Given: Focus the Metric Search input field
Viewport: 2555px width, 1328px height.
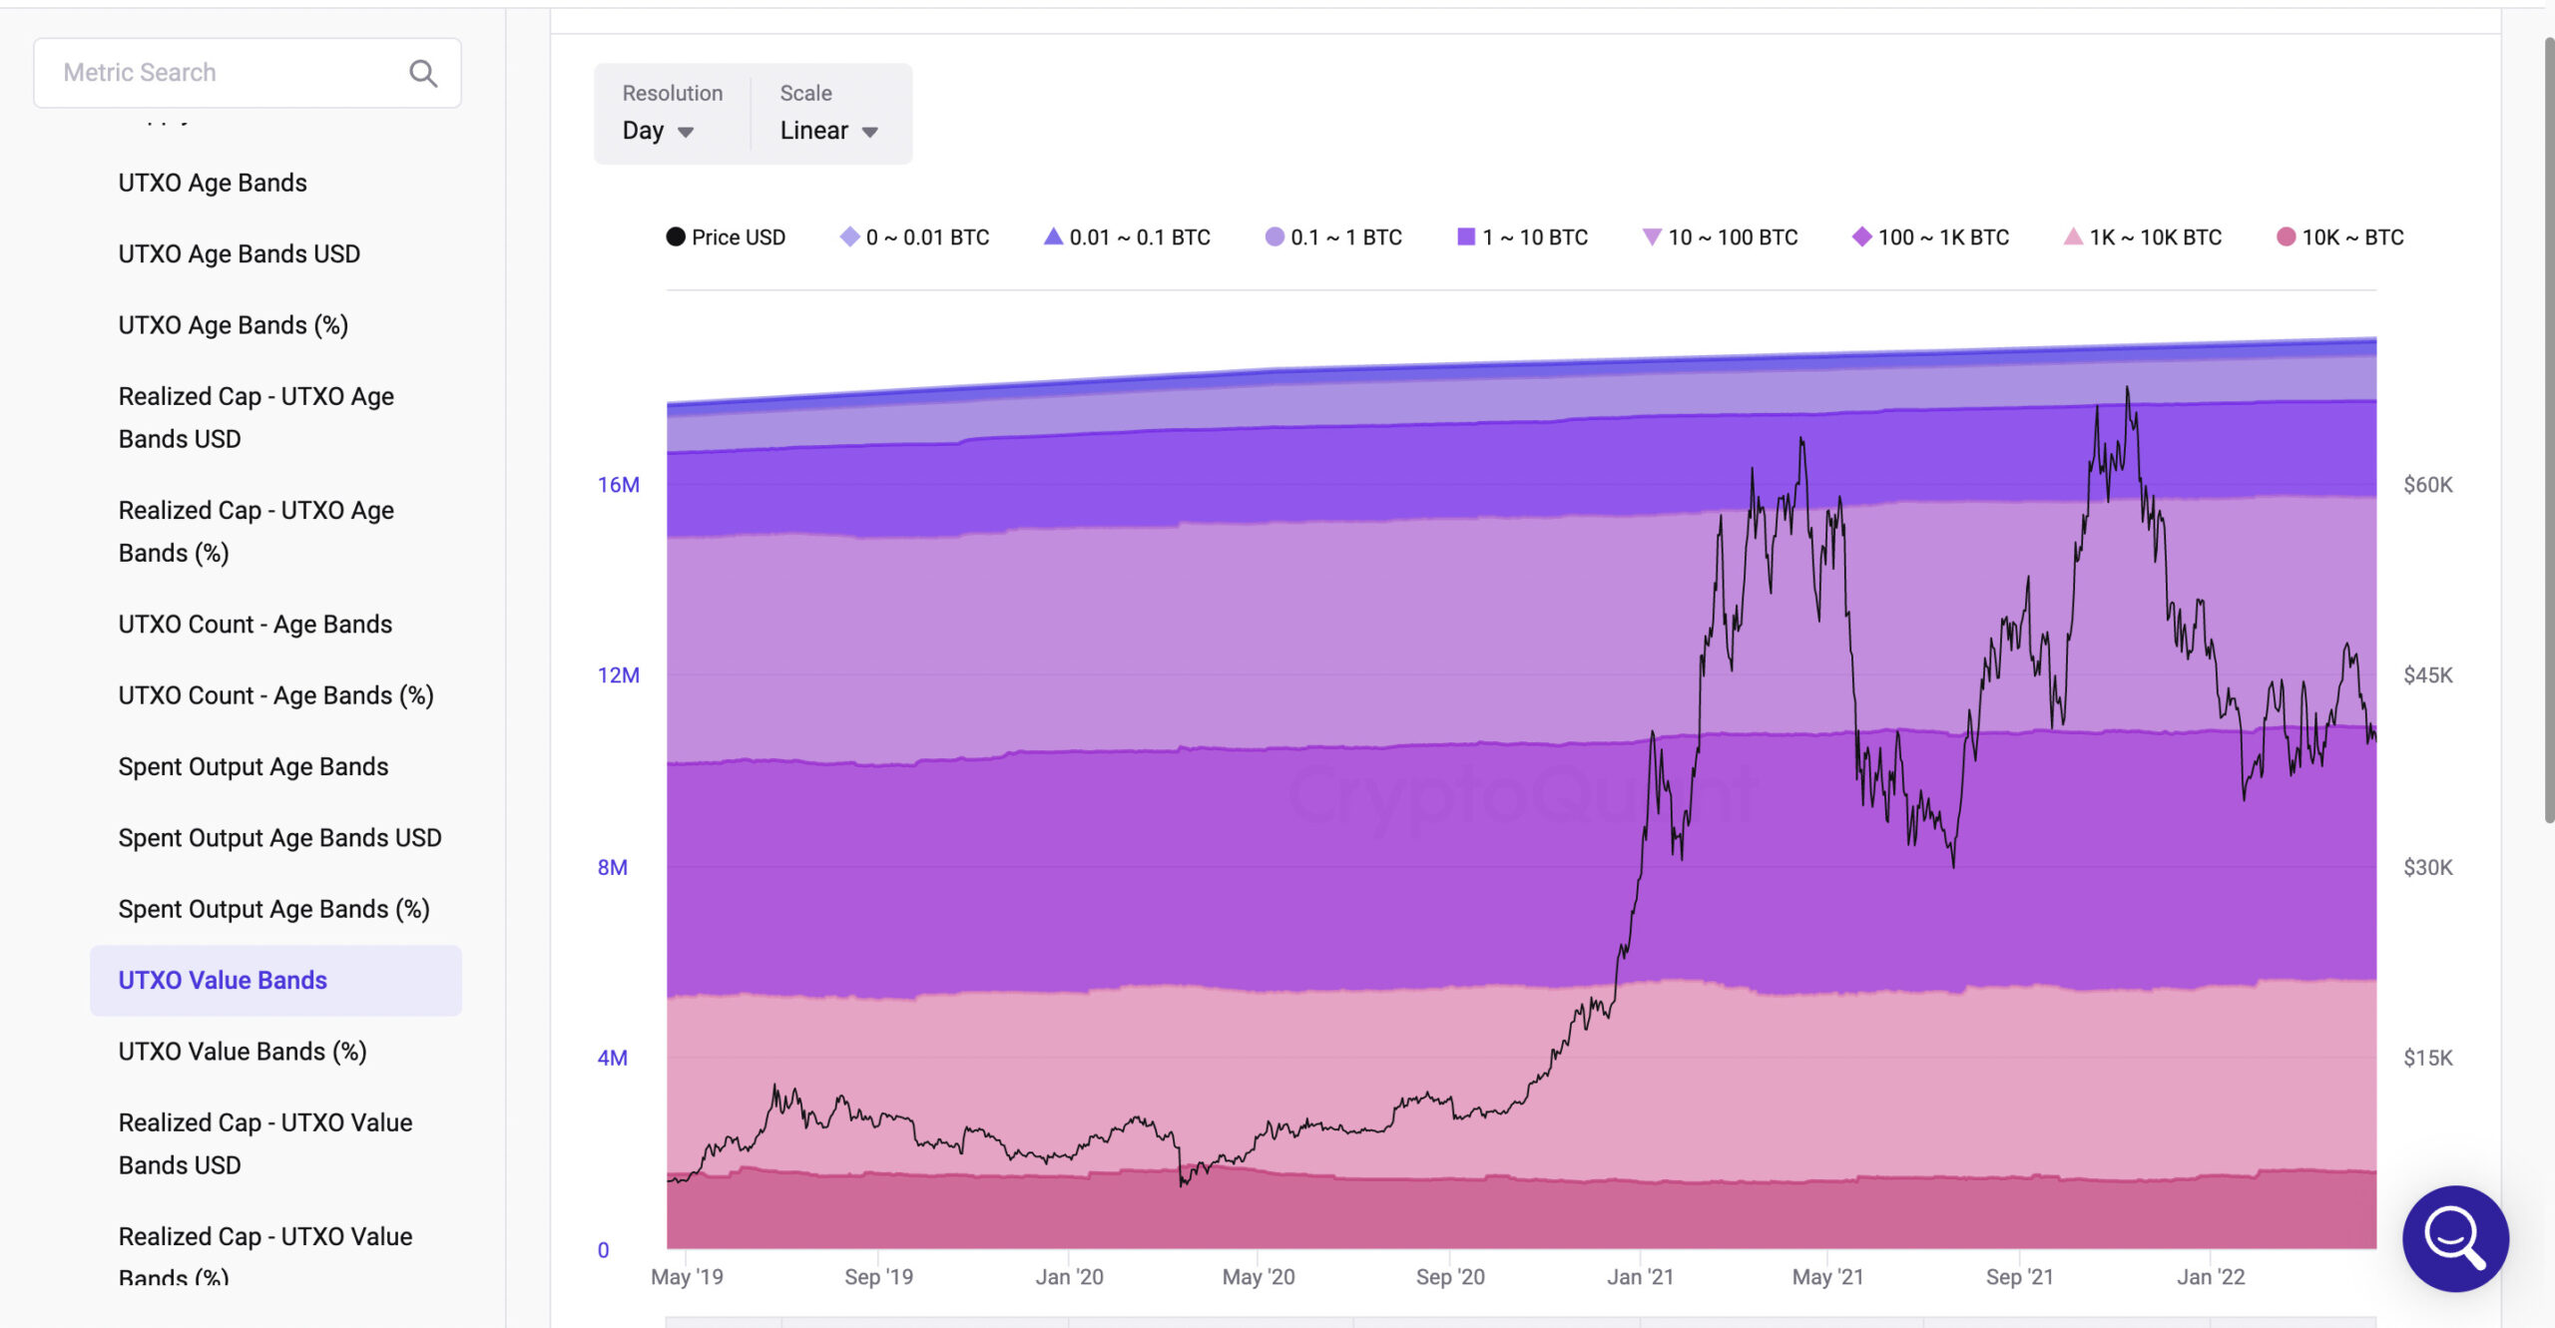Looking at the screenshot, I should click(248, 73).
